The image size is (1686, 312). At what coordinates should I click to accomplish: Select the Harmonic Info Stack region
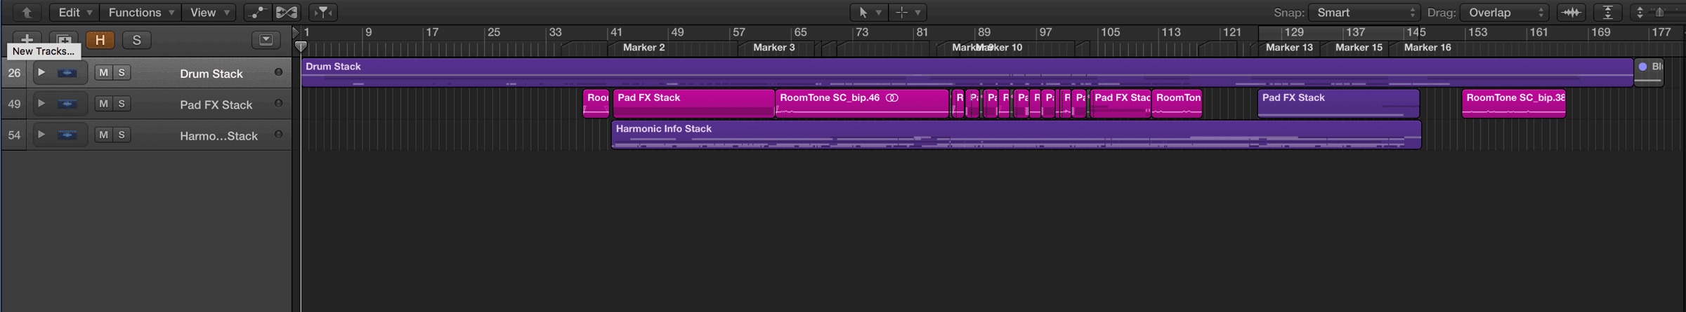click(1017, 135)
